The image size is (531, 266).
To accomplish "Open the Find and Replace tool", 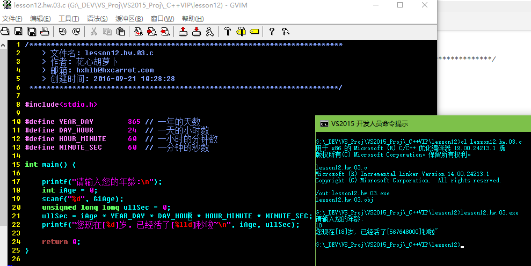I will point(138,31).
